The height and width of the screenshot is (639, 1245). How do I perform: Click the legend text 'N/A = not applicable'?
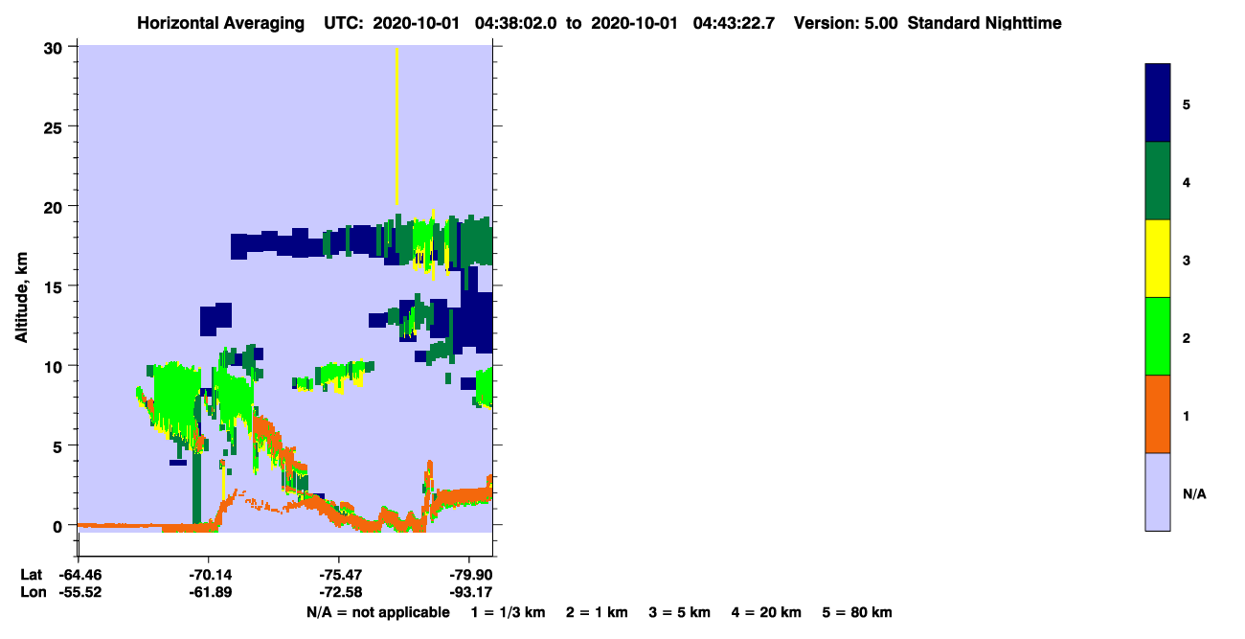point(377,612)
